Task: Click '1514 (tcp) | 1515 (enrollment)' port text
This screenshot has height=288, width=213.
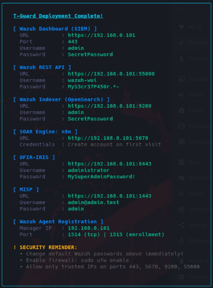Action: point(116,234)
